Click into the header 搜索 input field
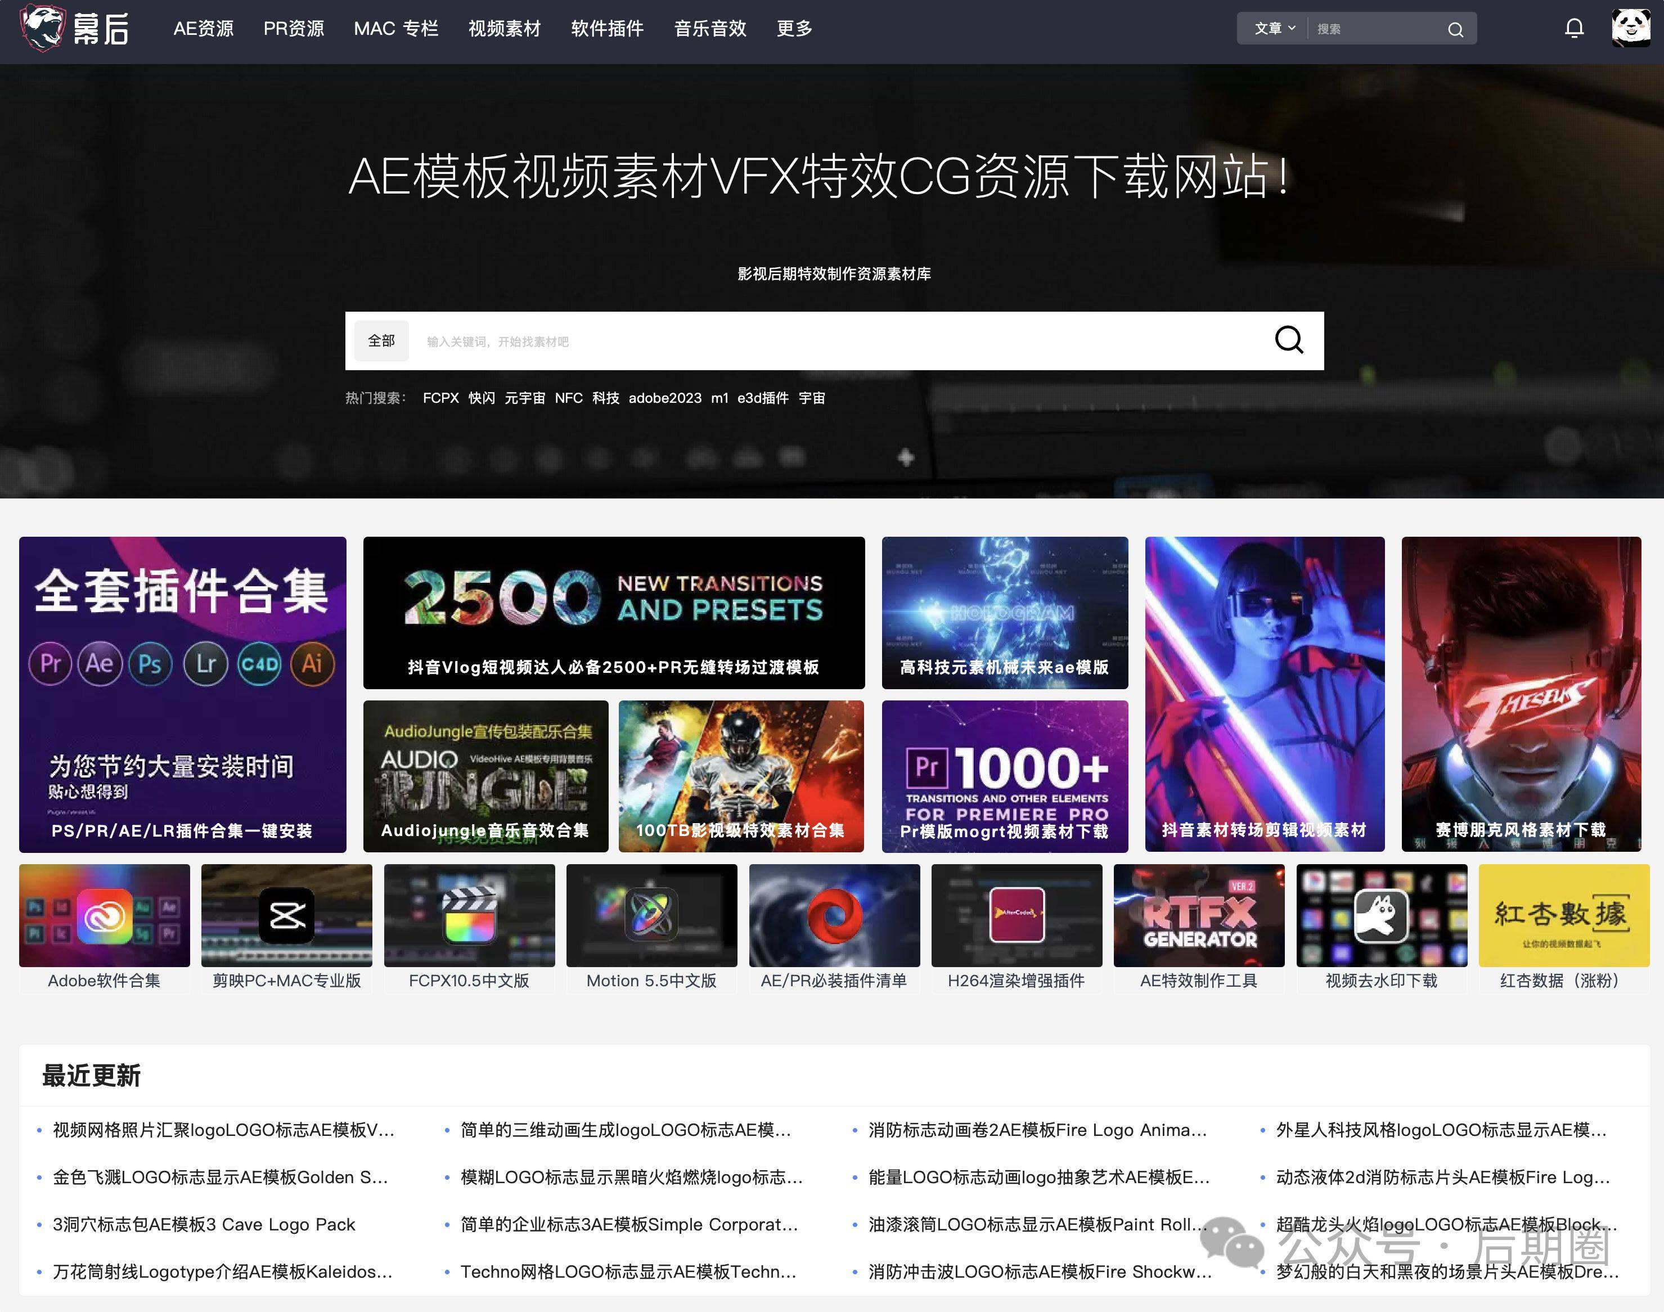Image resolution: width=1664 pixels, height=1312 pixels. pos(1374,29)
